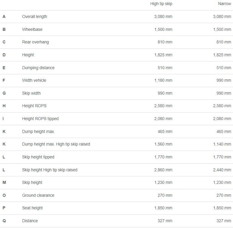The image size is (233, 230).
Task: Select the 'High tip skip' column header
Action: tap(161, 4)
